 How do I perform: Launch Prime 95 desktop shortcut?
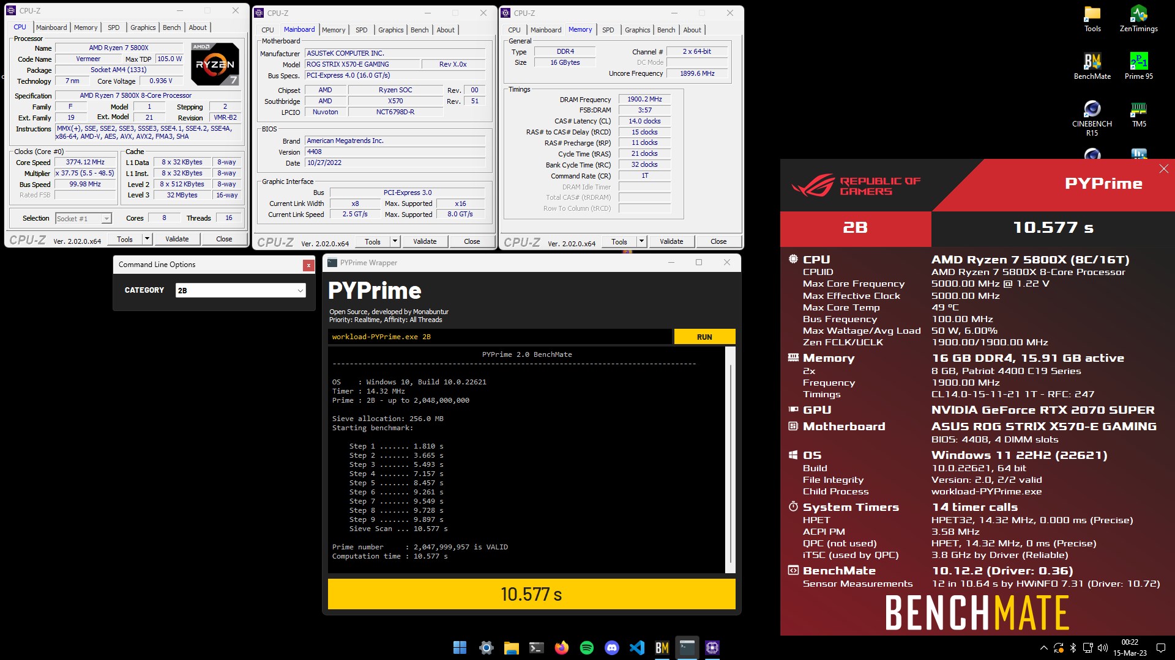click(1138, 66)
